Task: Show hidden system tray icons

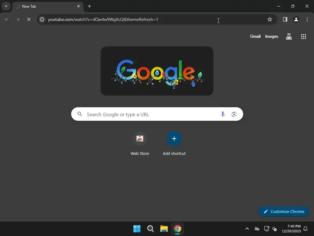Action: (247, 229)
